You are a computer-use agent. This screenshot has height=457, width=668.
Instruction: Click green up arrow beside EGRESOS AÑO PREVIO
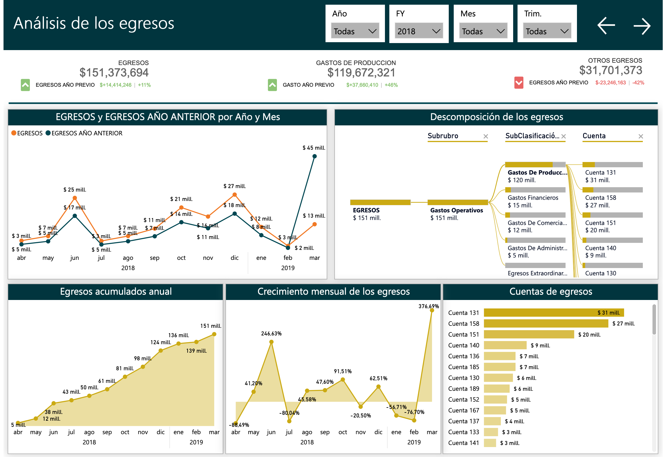[x=25, y=85]
